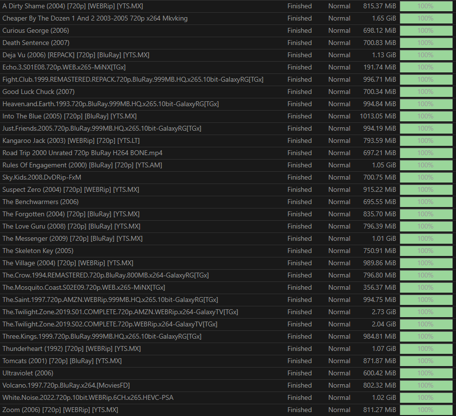456x416 pixels.
Task: Click the 2.73 GiB size value
Action: 384,312
